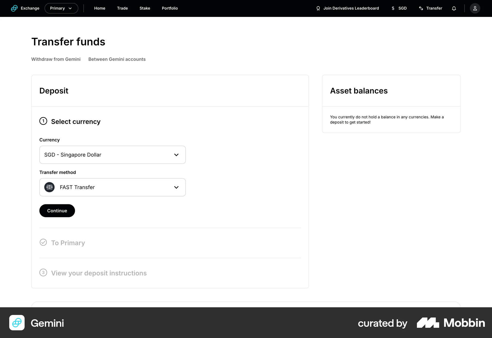This screenshot has height=338, width=492.
Task: Switch to the Between Gemini accounts tab
Action: tap(117, 59)
